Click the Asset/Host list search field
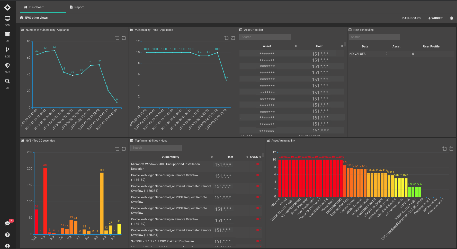The width and height of the screenshot is (457, 249). pyautogui.click(x=265, y=37)
